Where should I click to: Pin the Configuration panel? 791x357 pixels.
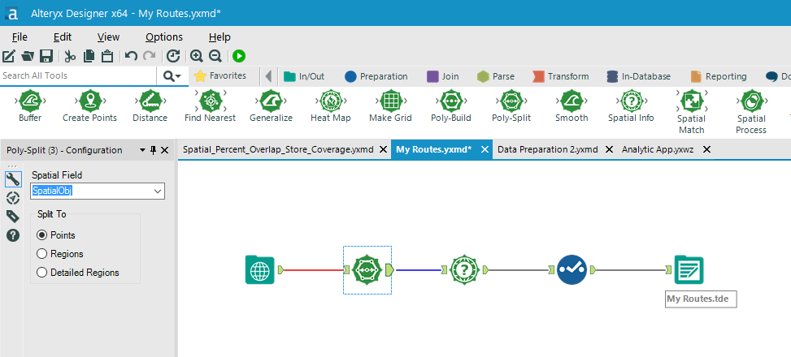coord(154,150)
